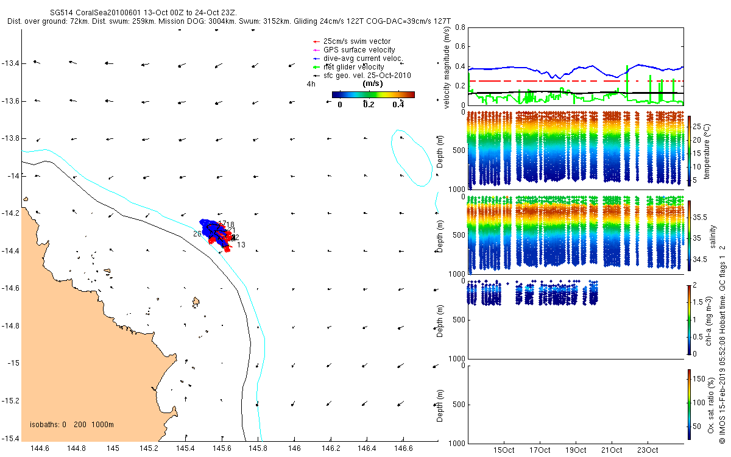The width and height of the screenshot is (731, 457).
Task: Click the '0.8' tick on the velocity plot
Action: (459, 28)
